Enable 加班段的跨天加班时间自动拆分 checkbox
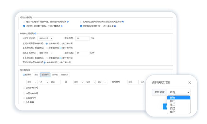The width and height of the screenshot is (207, 124). (81, 22)
